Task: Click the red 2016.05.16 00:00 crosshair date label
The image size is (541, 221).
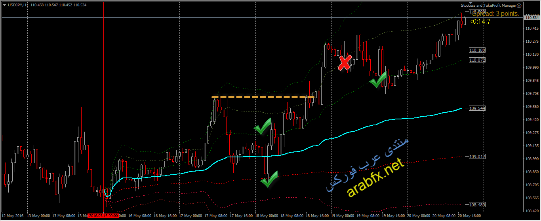Action: coord(103,216)
